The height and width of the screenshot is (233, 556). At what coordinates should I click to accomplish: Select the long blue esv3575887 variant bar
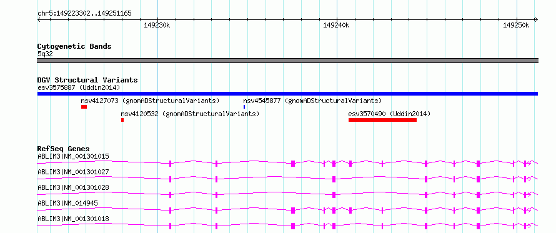[287, 94]
